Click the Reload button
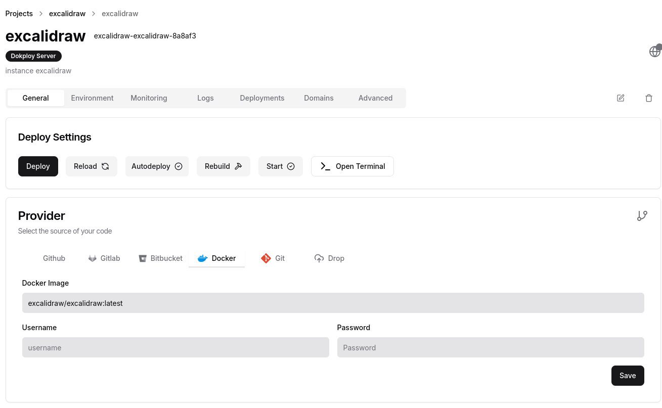The height and width of the screenshot is (408, 662). (x=92, y=166)
